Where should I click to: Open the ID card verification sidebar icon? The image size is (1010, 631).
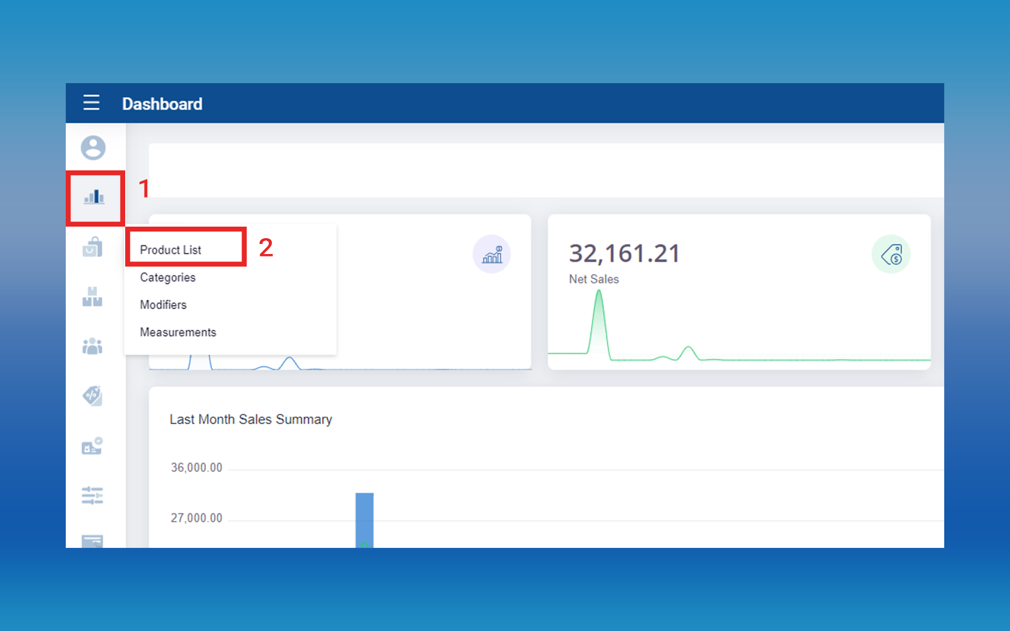click(x=92, y=446)
